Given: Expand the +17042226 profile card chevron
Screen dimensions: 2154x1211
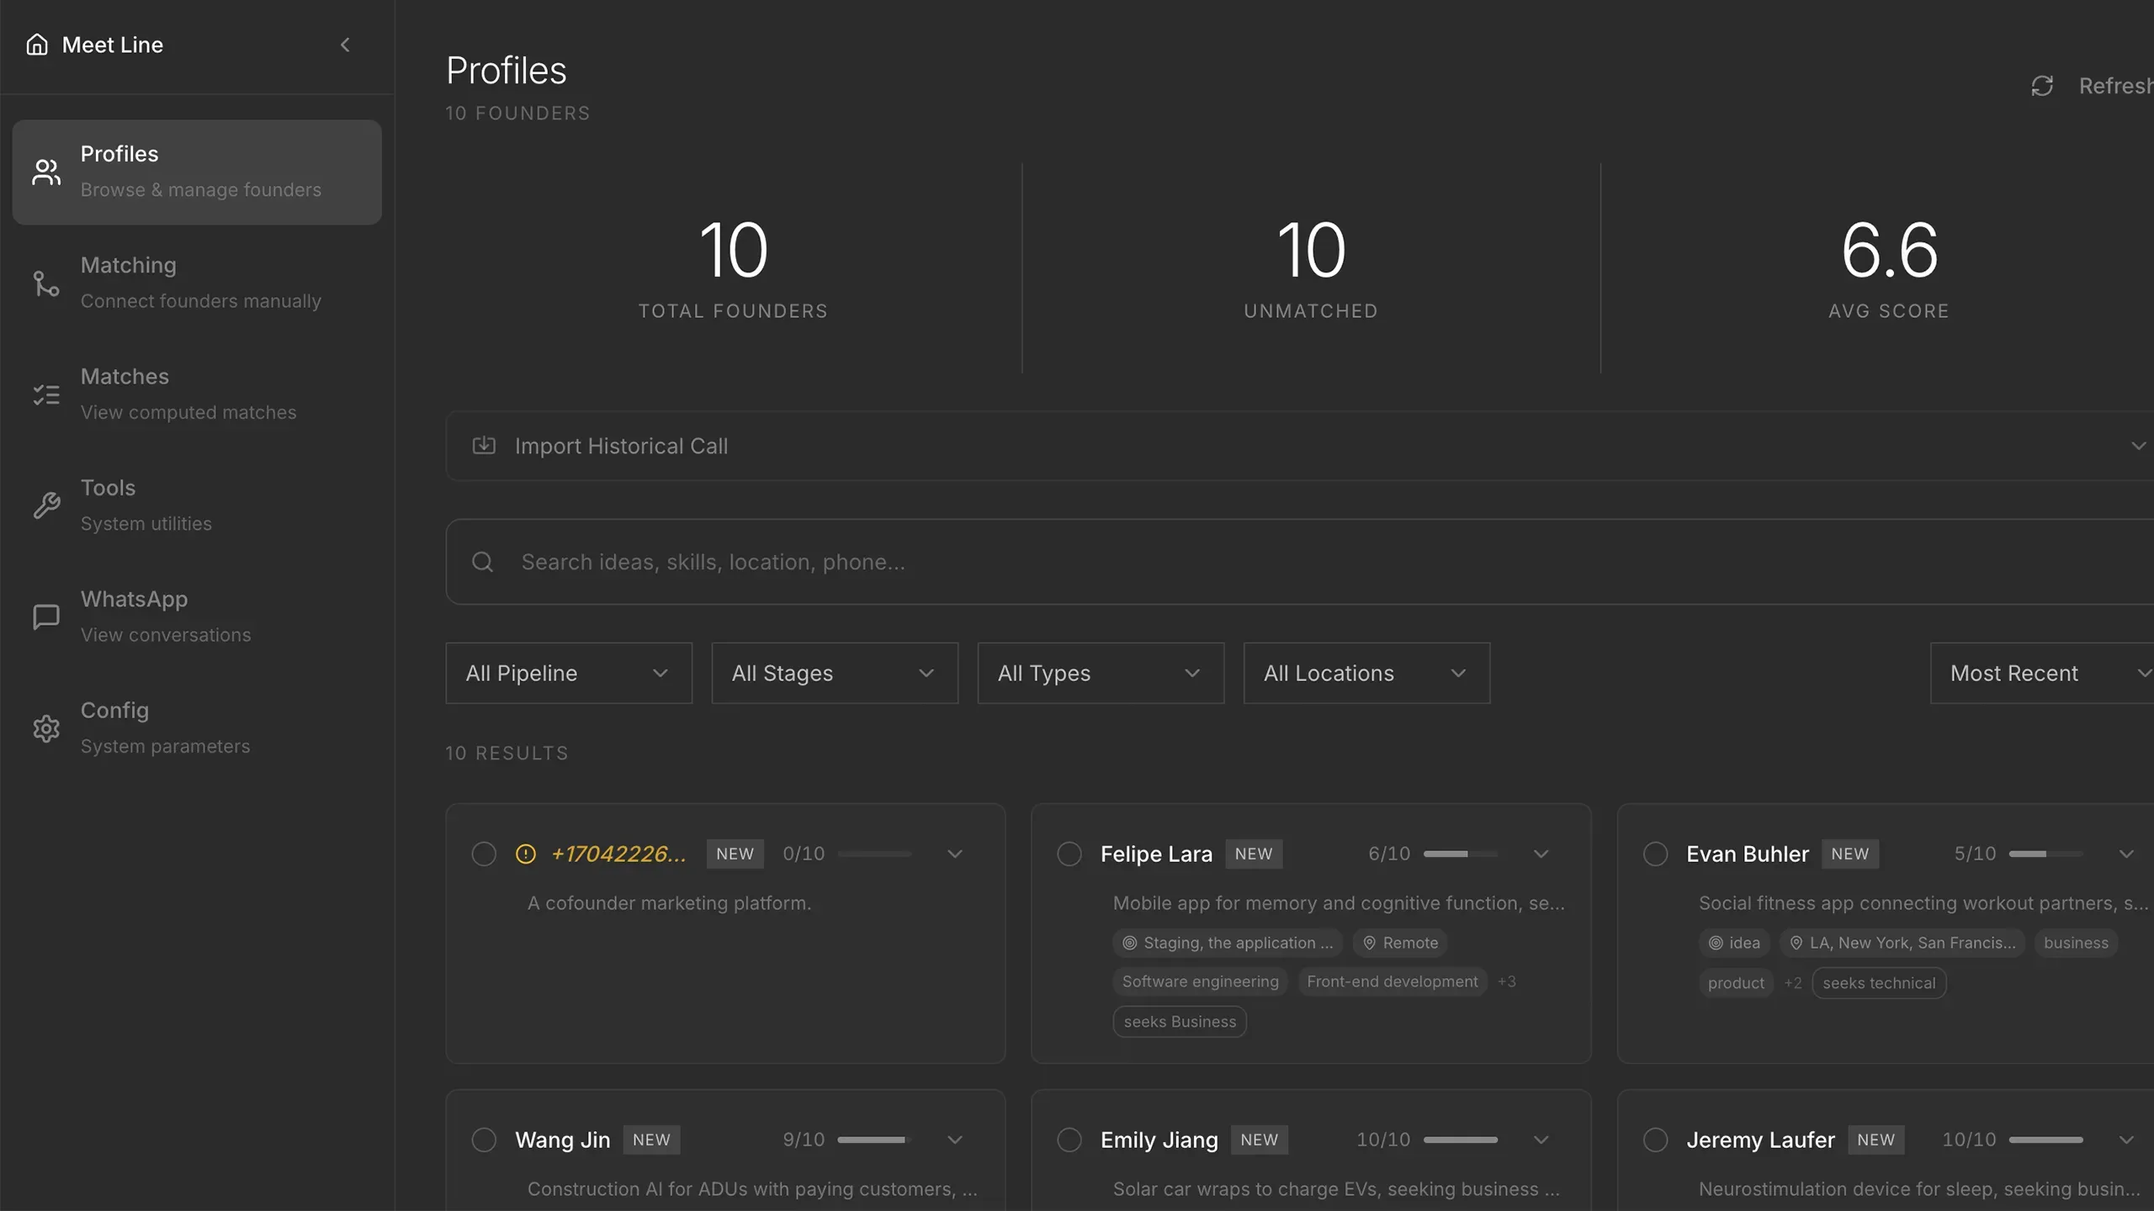Looking at the screenshot, I should tap(955, 854).
